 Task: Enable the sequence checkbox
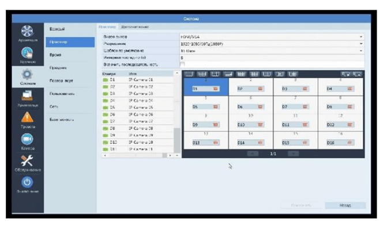click(x=182, y=64)
